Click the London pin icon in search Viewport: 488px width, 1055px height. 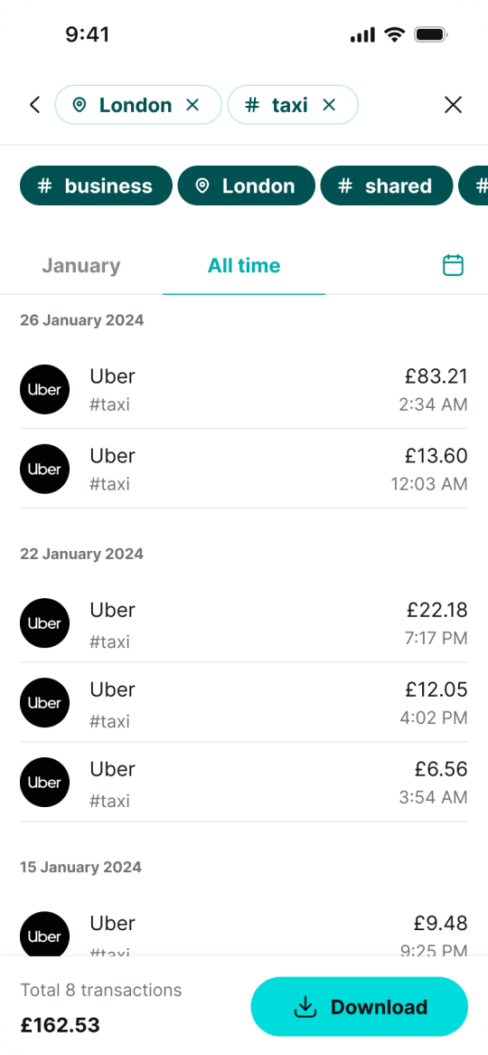coord(80,105)
